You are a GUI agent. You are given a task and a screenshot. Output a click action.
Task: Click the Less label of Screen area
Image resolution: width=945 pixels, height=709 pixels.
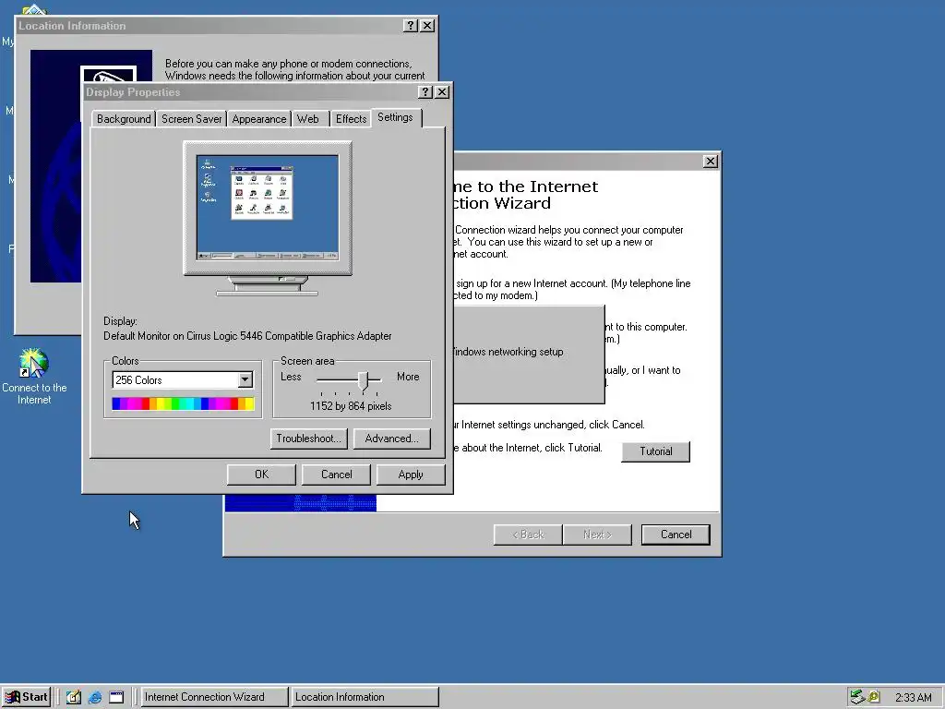click(x=291, y=377)
